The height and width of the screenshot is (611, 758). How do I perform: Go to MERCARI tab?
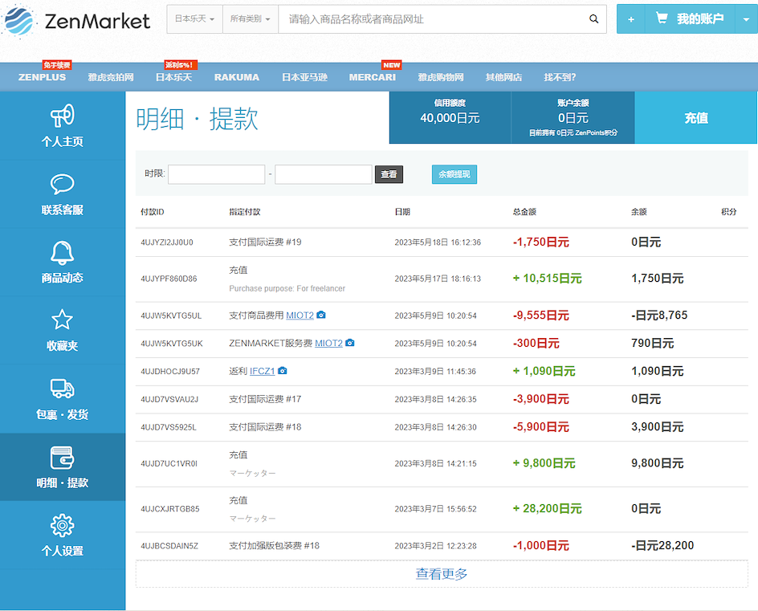(x=373, y=77)
